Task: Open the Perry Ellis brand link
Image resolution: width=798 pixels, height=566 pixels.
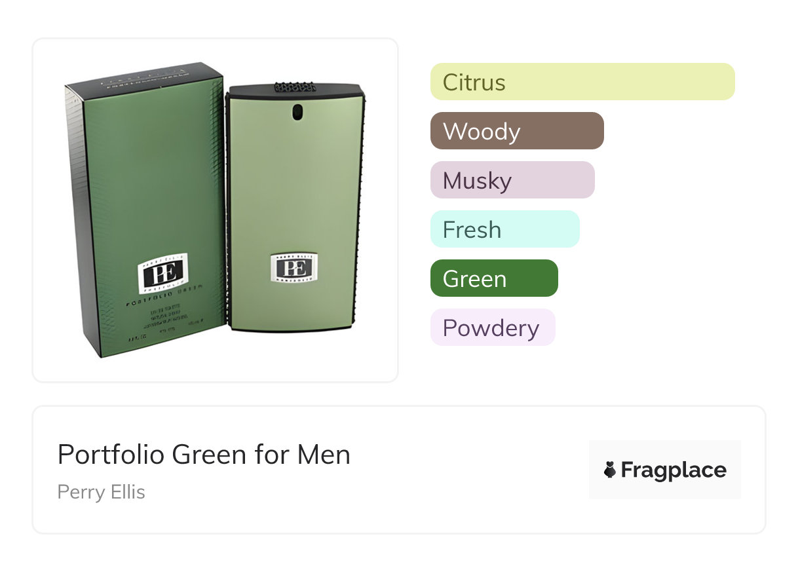Action: [101, 491]
